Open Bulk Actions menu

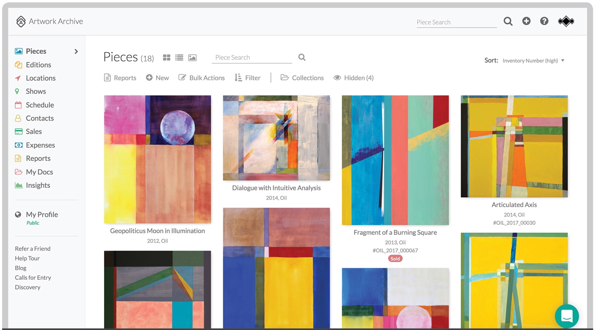coord(202,78)
